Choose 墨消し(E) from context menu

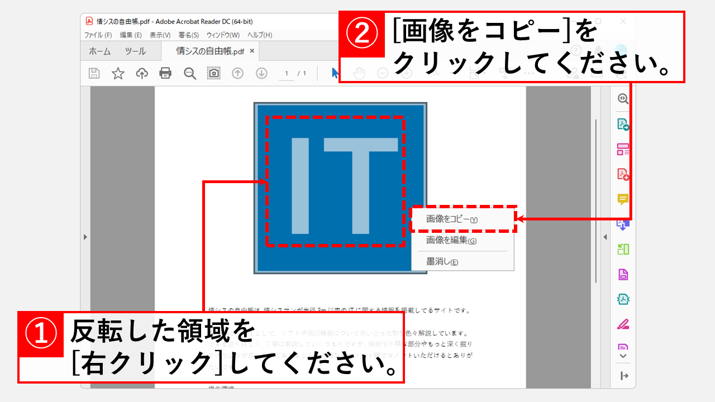pyautogui.click(x=463, y=261)
